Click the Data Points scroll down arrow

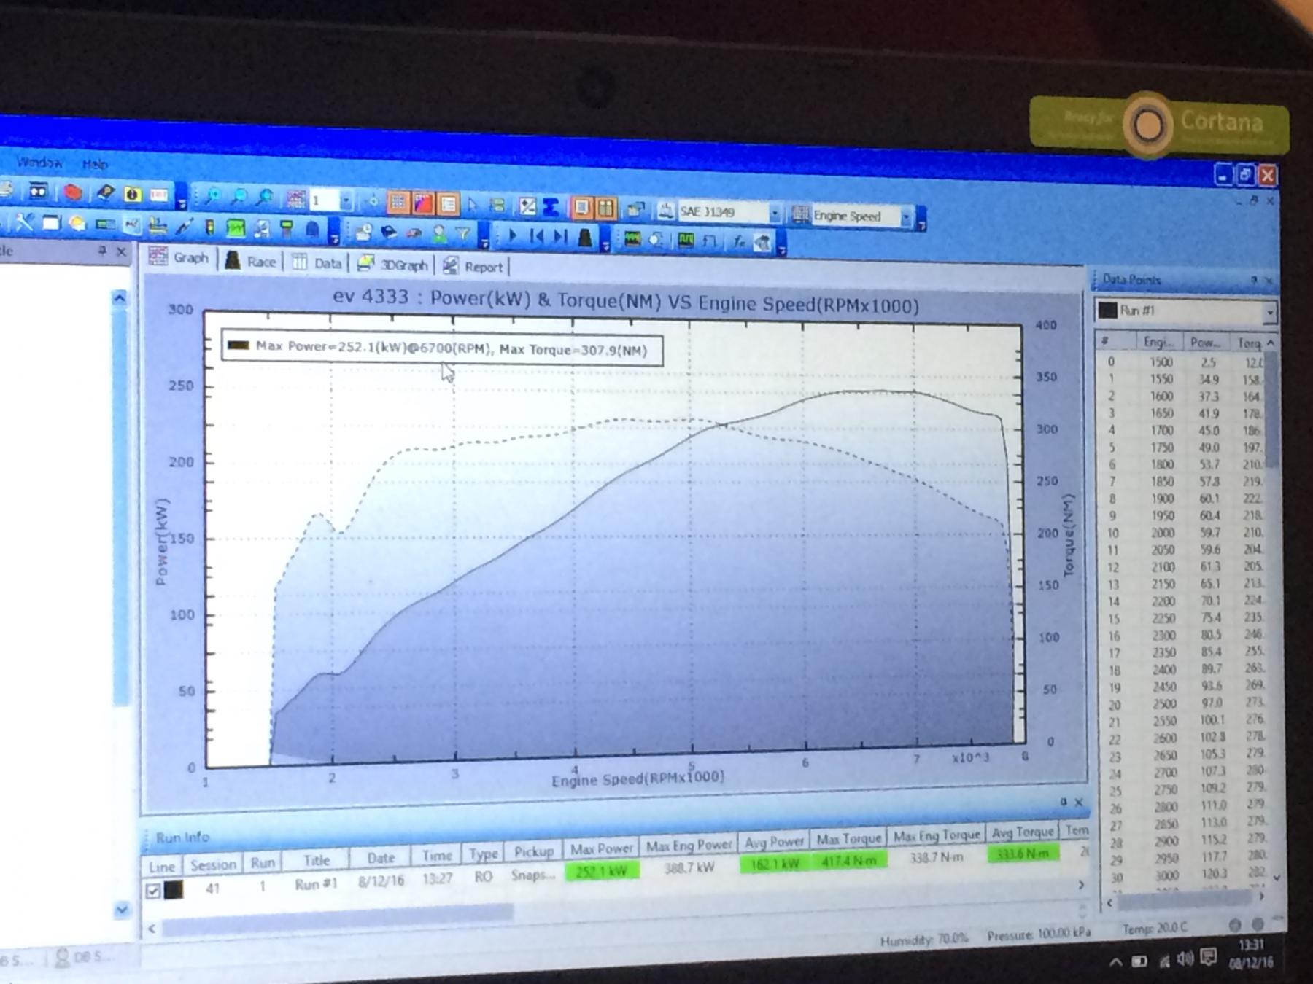click(x=1277, y=878)
